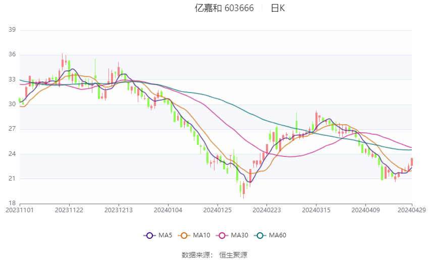Click the 18 price axis label
Viewport: 429px width, 260px height.
click(12, 203)
